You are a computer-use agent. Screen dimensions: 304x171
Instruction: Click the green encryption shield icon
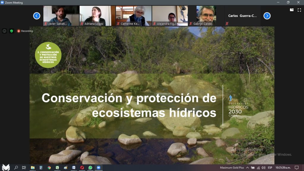click(12, 31)
